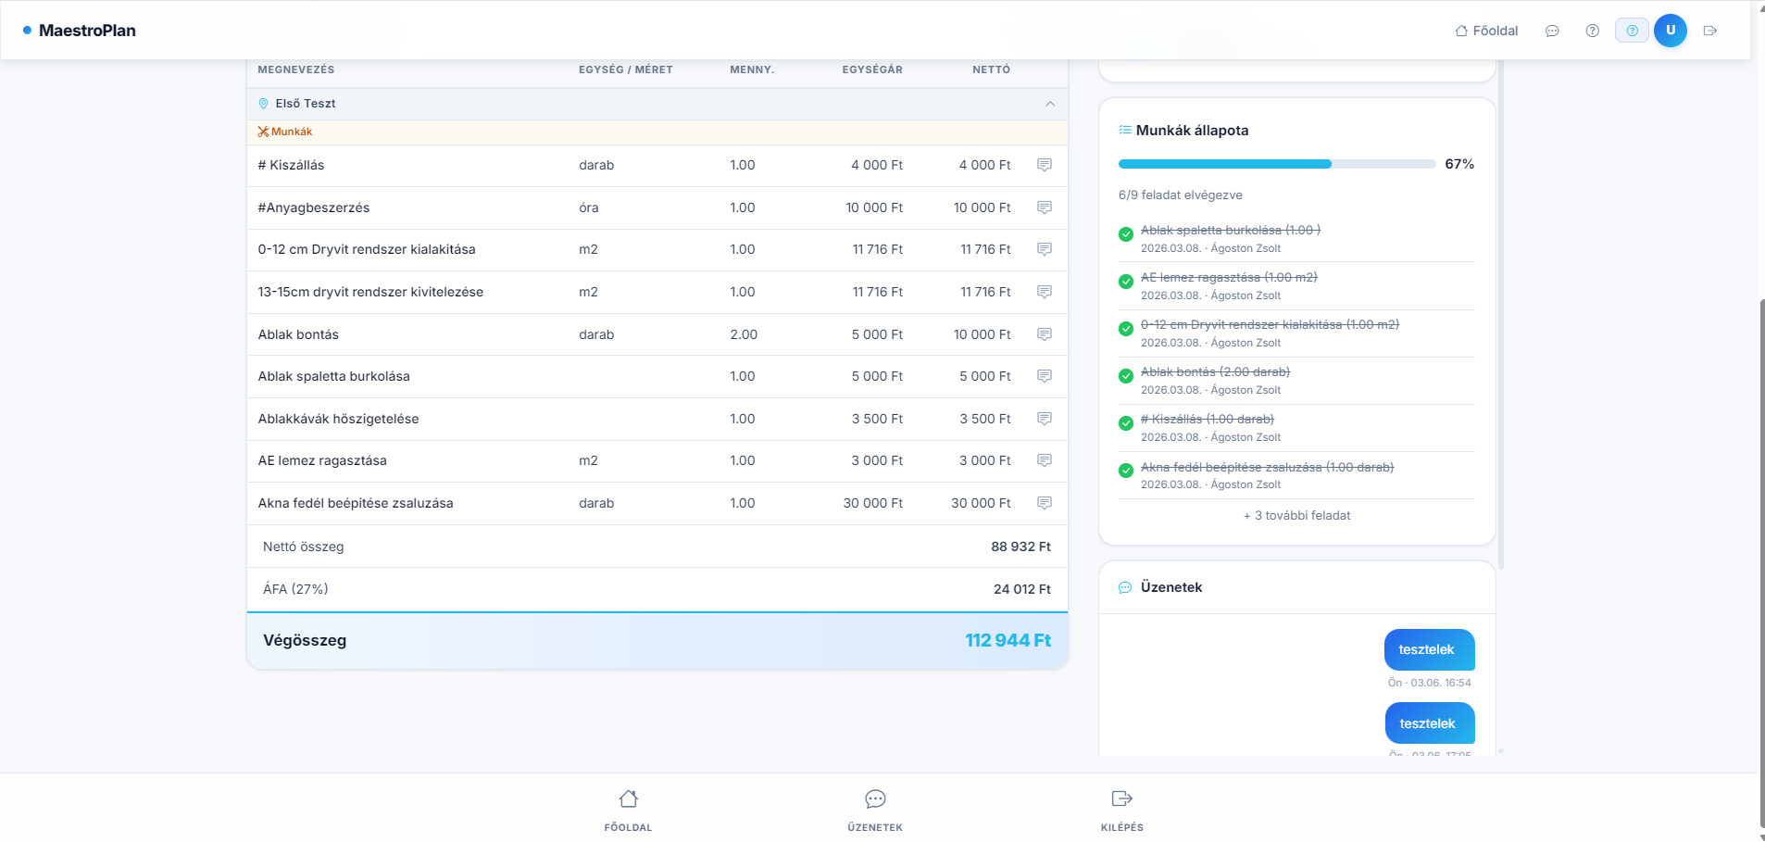Uncheck the completed Ablak bontás task
This screenshot has width=1765, height=842.
pos(1126,376)
